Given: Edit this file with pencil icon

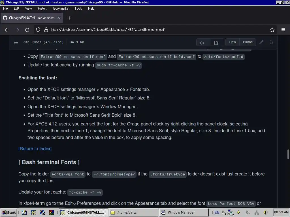Looking at the screenshot, I should tap(261, 42).
